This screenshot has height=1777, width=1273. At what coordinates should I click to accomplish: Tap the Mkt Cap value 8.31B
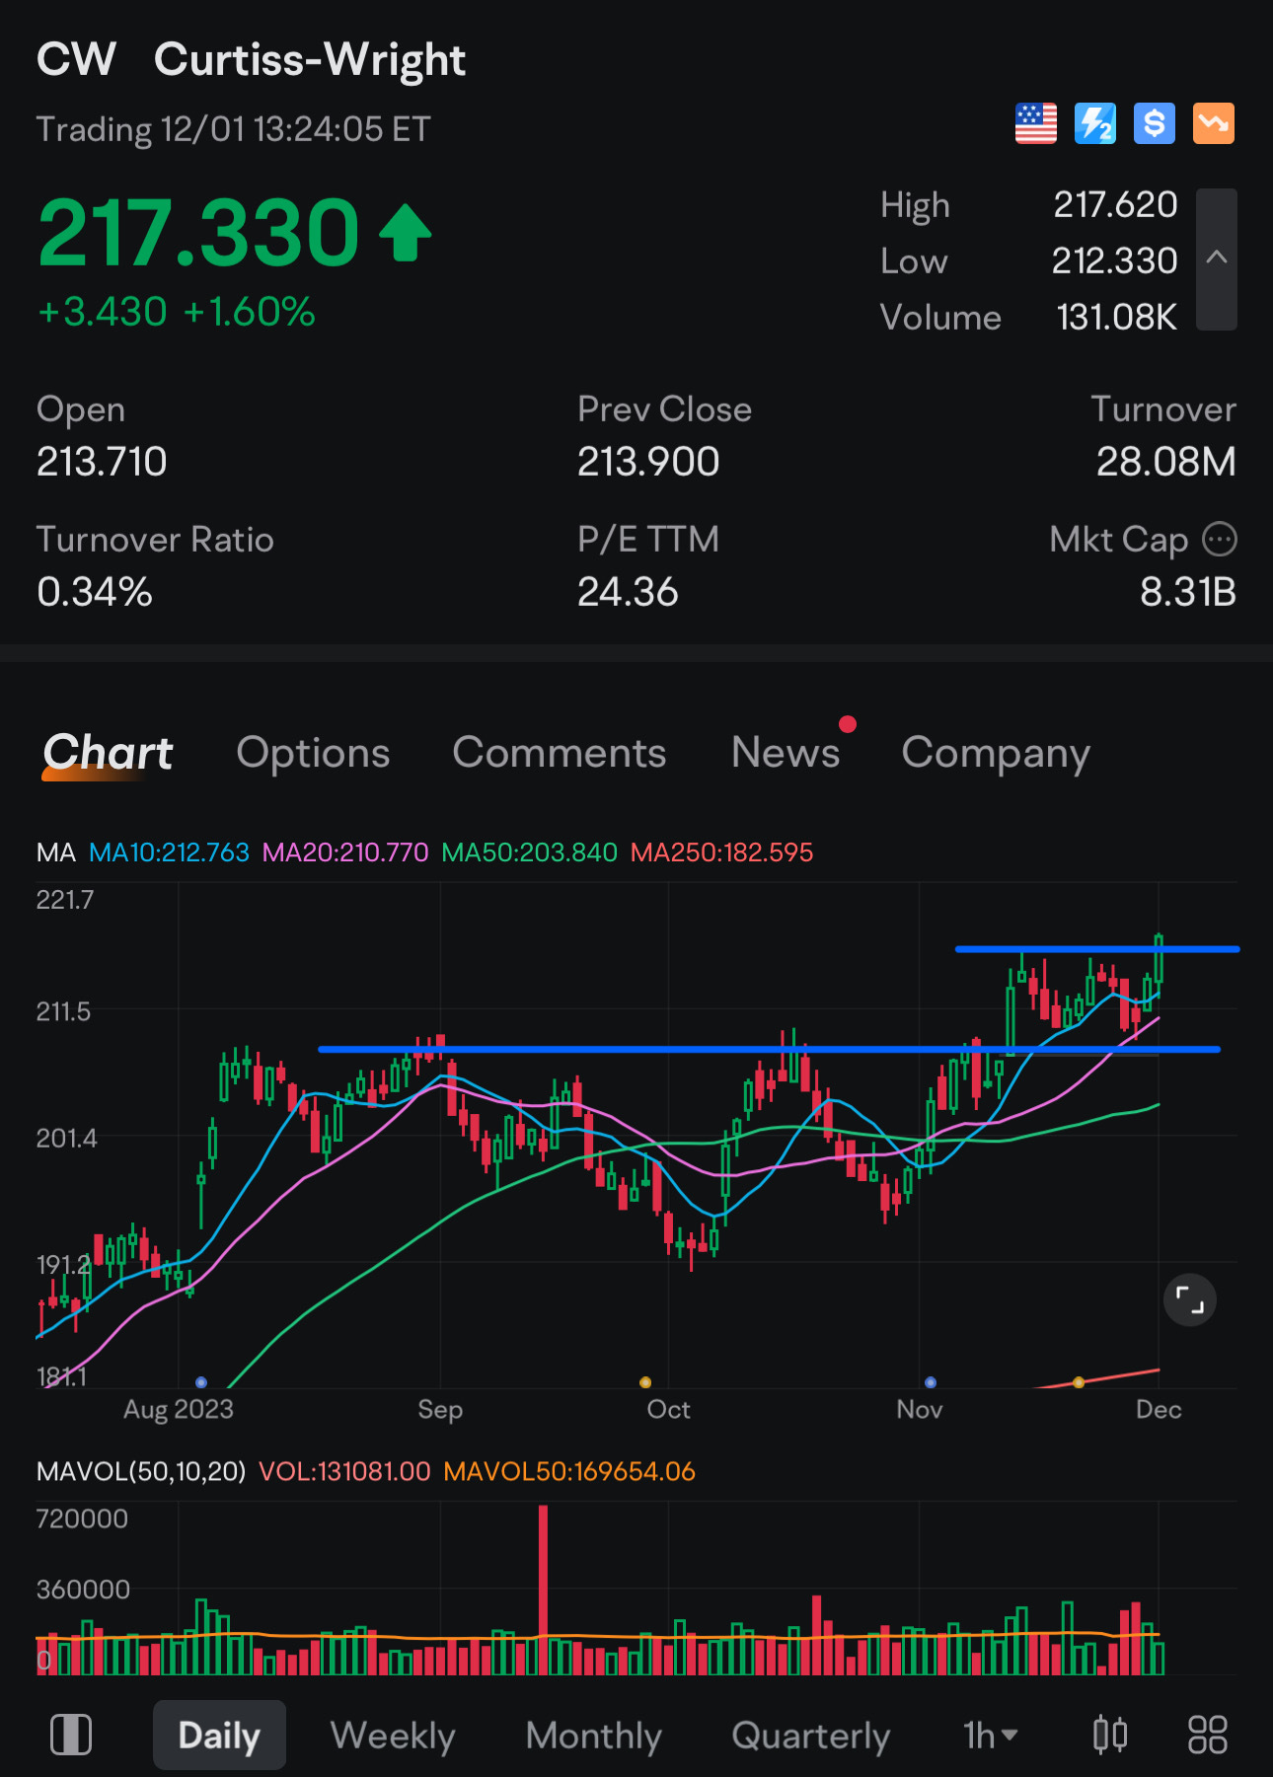(x=1188, y=593)
